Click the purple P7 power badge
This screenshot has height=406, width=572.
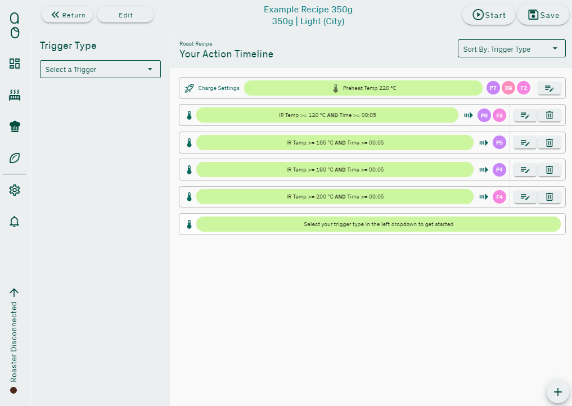click(493, 88)
